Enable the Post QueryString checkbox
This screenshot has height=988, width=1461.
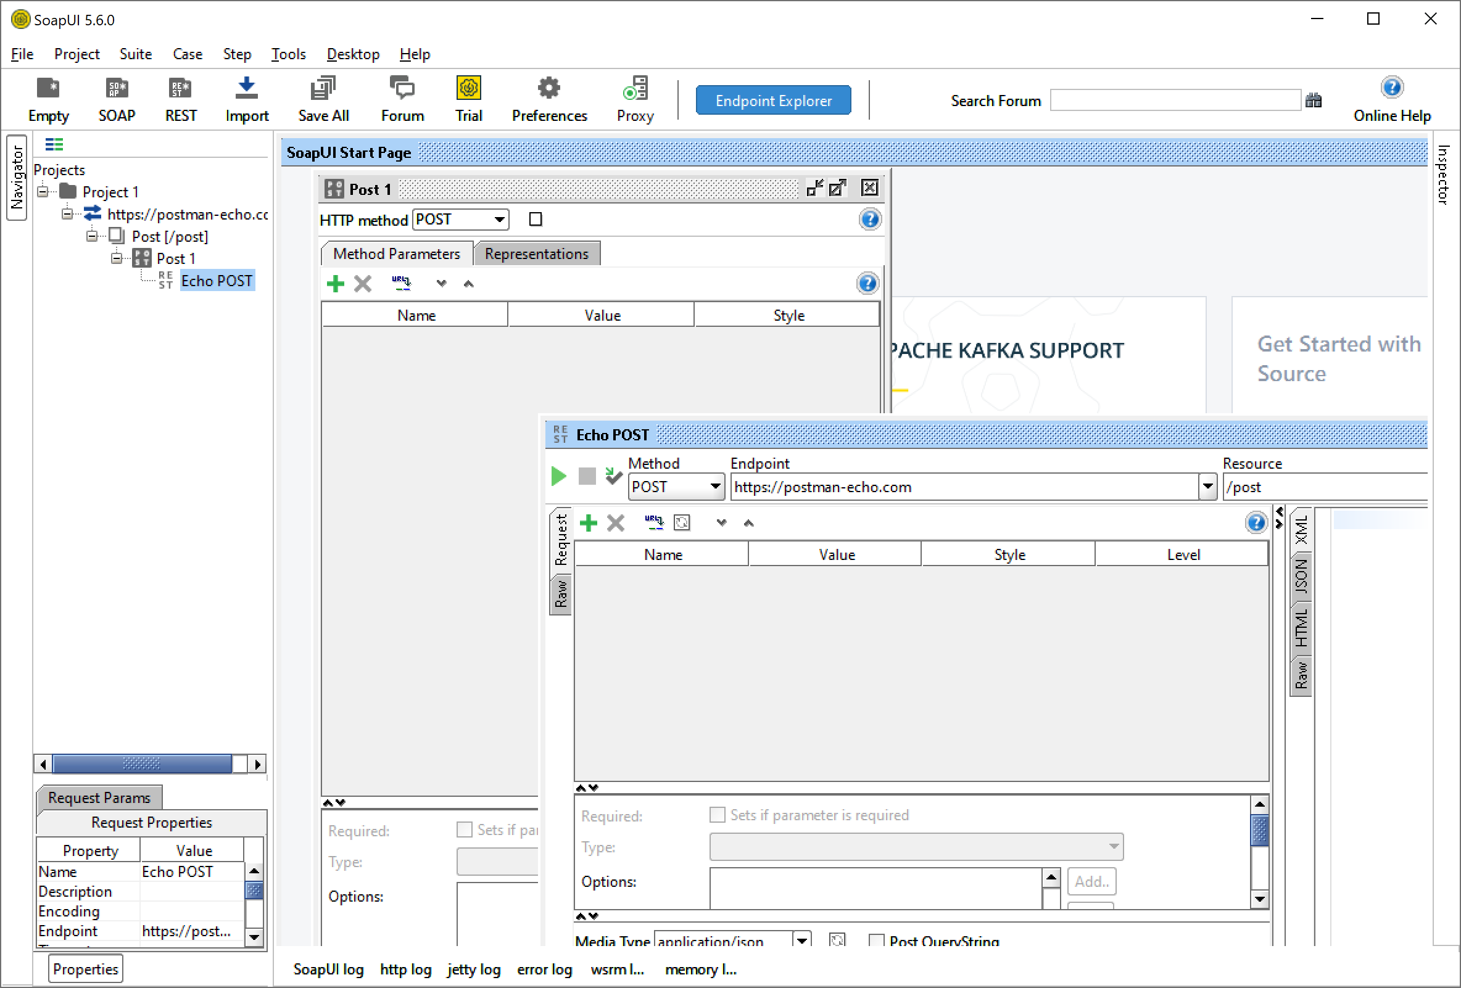click(875, 941)
